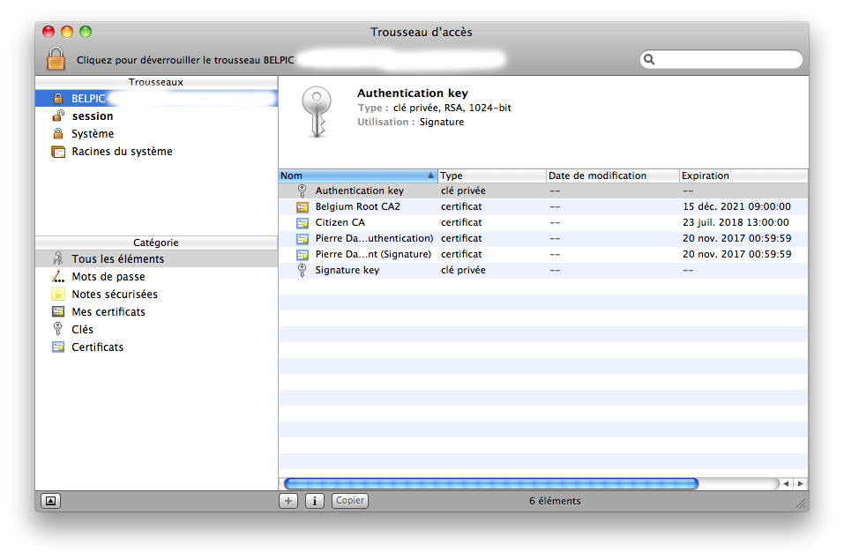This screenshot has height=560, width=844.
Task: Click the Mots de passe category icon
Action: click(58, 276)
